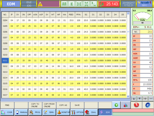Screen dimensions: 154x116
Task: Switch to the COOR tab
Action: [x=7, y=112]
